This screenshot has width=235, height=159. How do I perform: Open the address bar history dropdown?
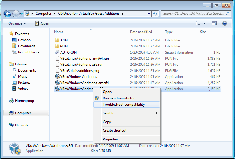(x=149, y=14)
